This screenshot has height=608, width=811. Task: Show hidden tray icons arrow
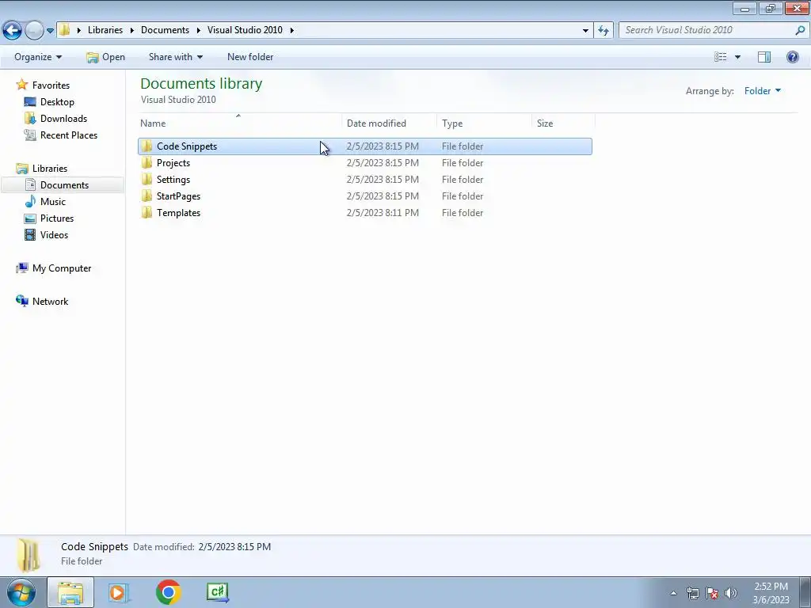tap(673, 593)
